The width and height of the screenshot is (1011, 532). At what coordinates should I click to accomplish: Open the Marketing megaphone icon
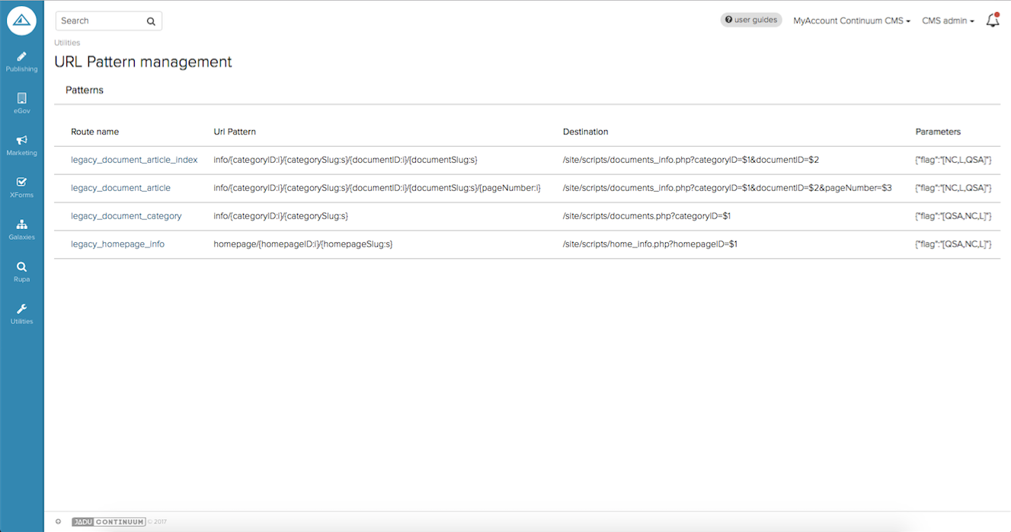click(21, 141)
